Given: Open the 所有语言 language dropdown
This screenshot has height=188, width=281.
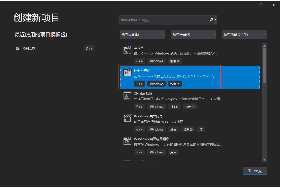Looking at the screenshot, I should point(142,34).
